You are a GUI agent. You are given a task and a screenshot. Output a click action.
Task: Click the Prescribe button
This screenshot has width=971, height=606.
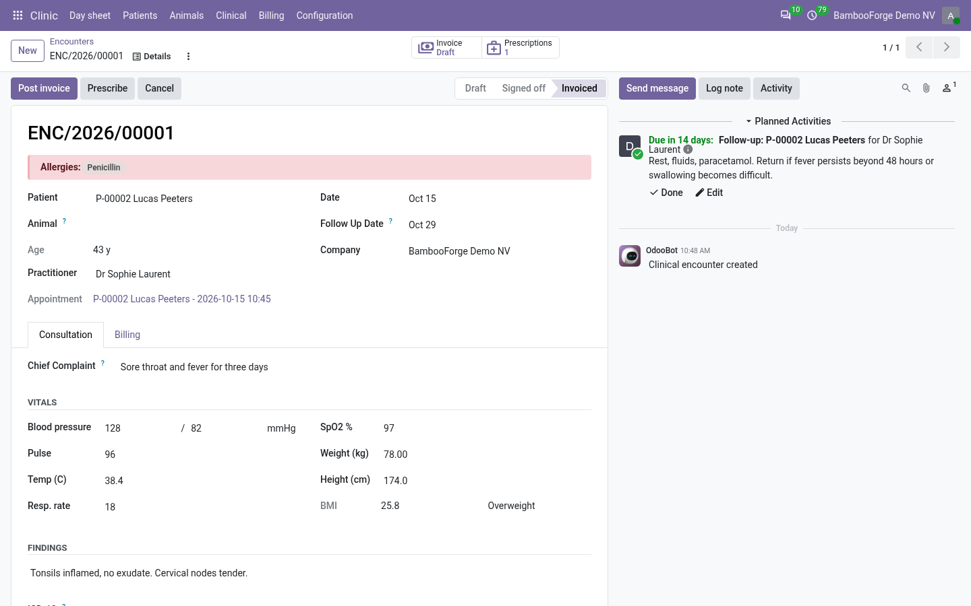[x=107, y=88]
